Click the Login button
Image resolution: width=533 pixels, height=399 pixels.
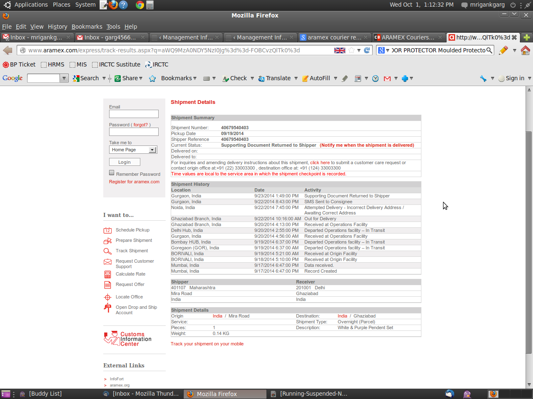click(x=125, y=162)
